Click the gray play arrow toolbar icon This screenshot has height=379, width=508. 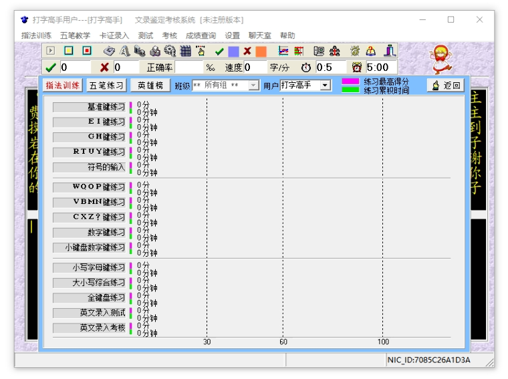[51, 51]
